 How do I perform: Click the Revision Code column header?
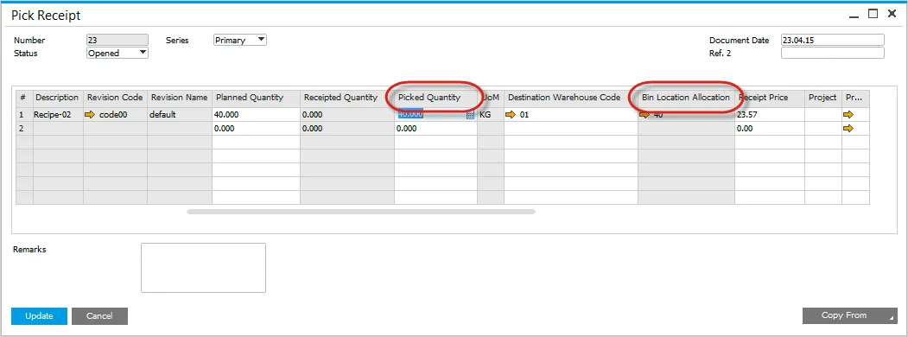115,98
